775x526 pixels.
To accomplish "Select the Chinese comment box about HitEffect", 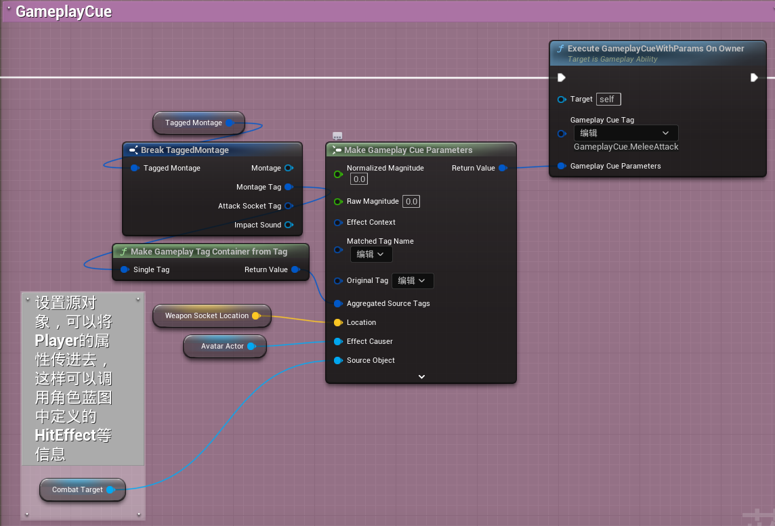I will point(83,378).
